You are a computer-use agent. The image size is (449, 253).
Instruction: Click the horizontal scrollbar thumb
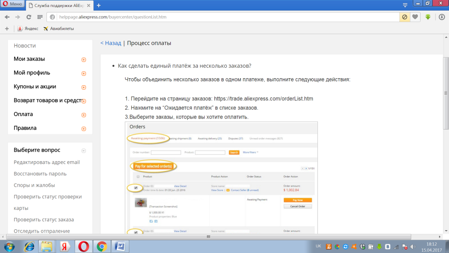[x=208, y=237]
